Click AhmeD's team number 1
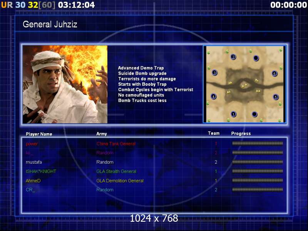This screenshot has width=308, height=231. point(216,181)
